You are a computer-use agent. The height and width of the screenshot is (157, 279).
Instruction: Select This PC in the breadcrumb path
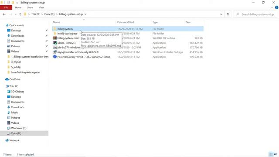coord(35,14)
